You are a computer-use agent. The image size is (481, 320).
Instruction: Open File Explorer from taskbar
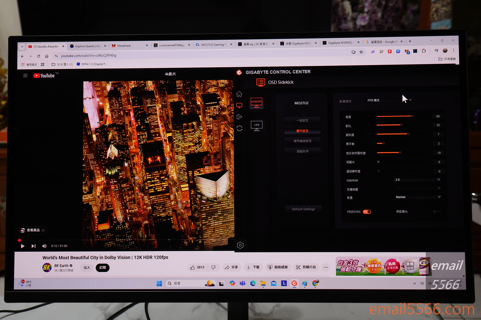(x=263, y=284)
